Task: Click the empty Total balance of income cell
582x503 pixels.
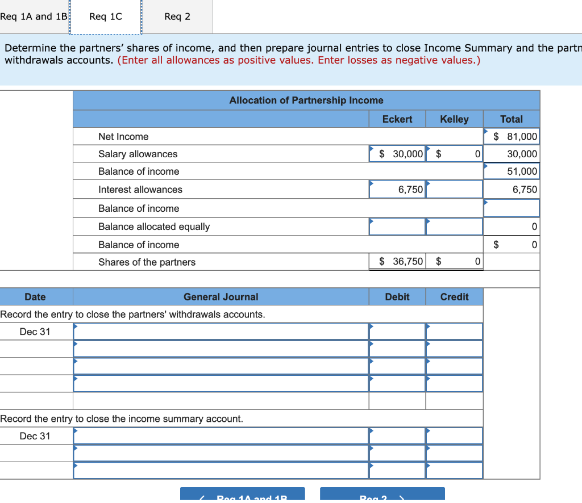Action: [x=511, y=208]
